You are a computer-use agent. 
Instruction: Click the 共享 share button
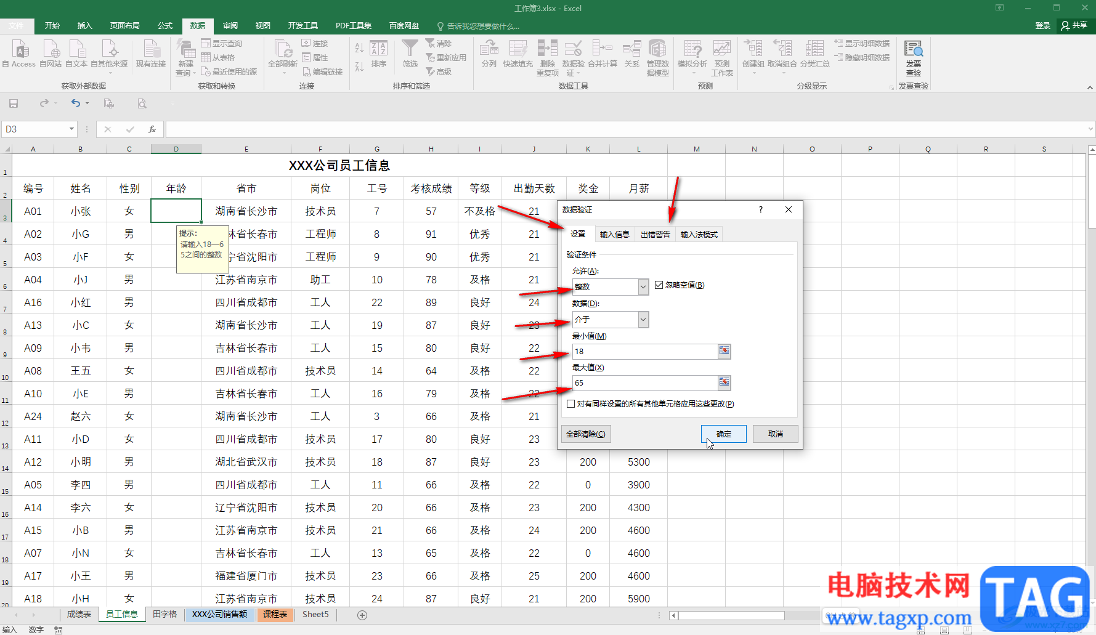point(1074,25)
